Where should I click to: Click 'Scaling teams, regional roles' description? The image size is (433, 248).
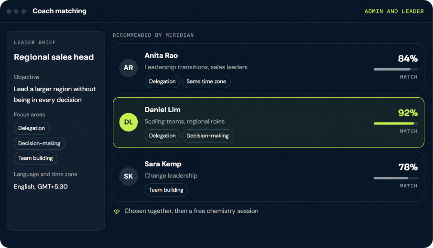184,122
